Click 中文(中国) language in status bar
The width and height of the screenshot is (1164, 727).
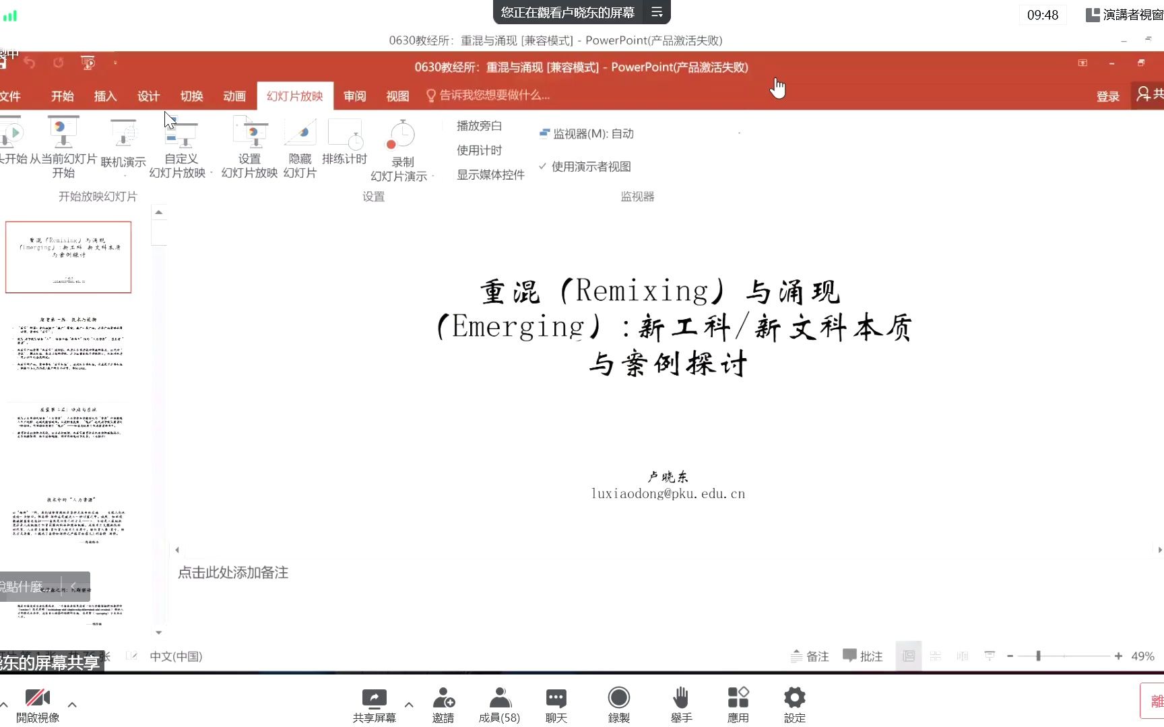(176, 656)
